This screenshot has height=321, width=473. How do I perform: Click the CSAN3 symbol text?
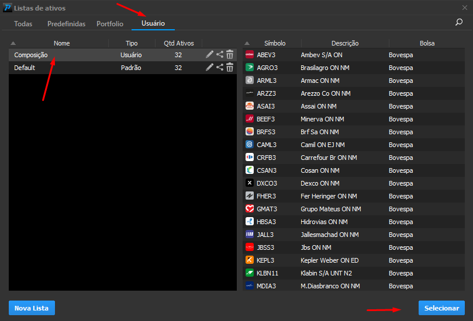tap(267, 170)
